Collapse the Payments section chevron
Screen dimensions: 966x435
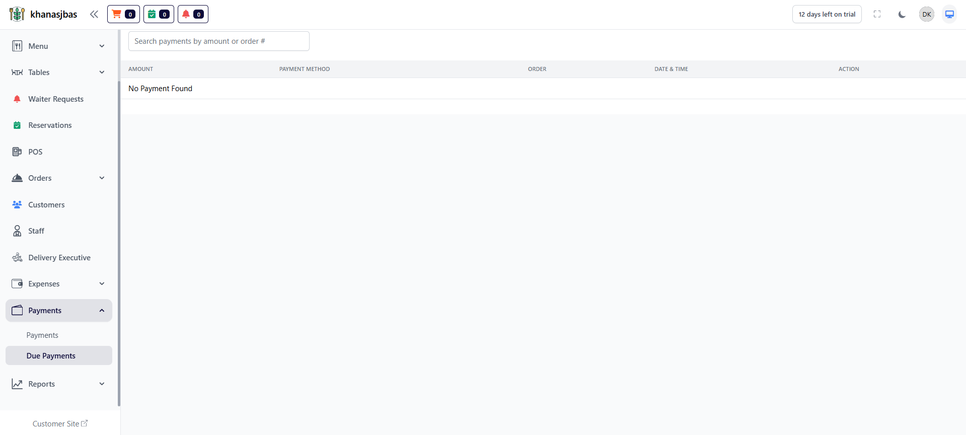point(102,311)
